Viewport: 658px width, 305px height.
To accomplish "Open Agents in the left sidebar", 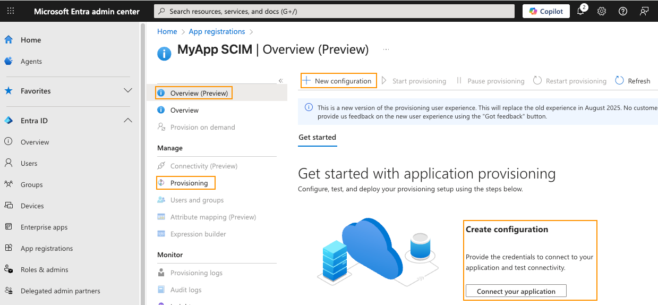I will click(31, 61).
